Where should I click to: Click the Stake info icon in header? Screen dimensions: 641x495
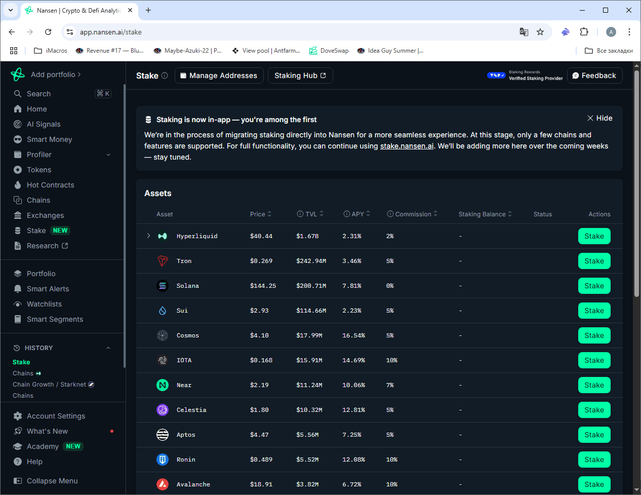click(165, 75)
